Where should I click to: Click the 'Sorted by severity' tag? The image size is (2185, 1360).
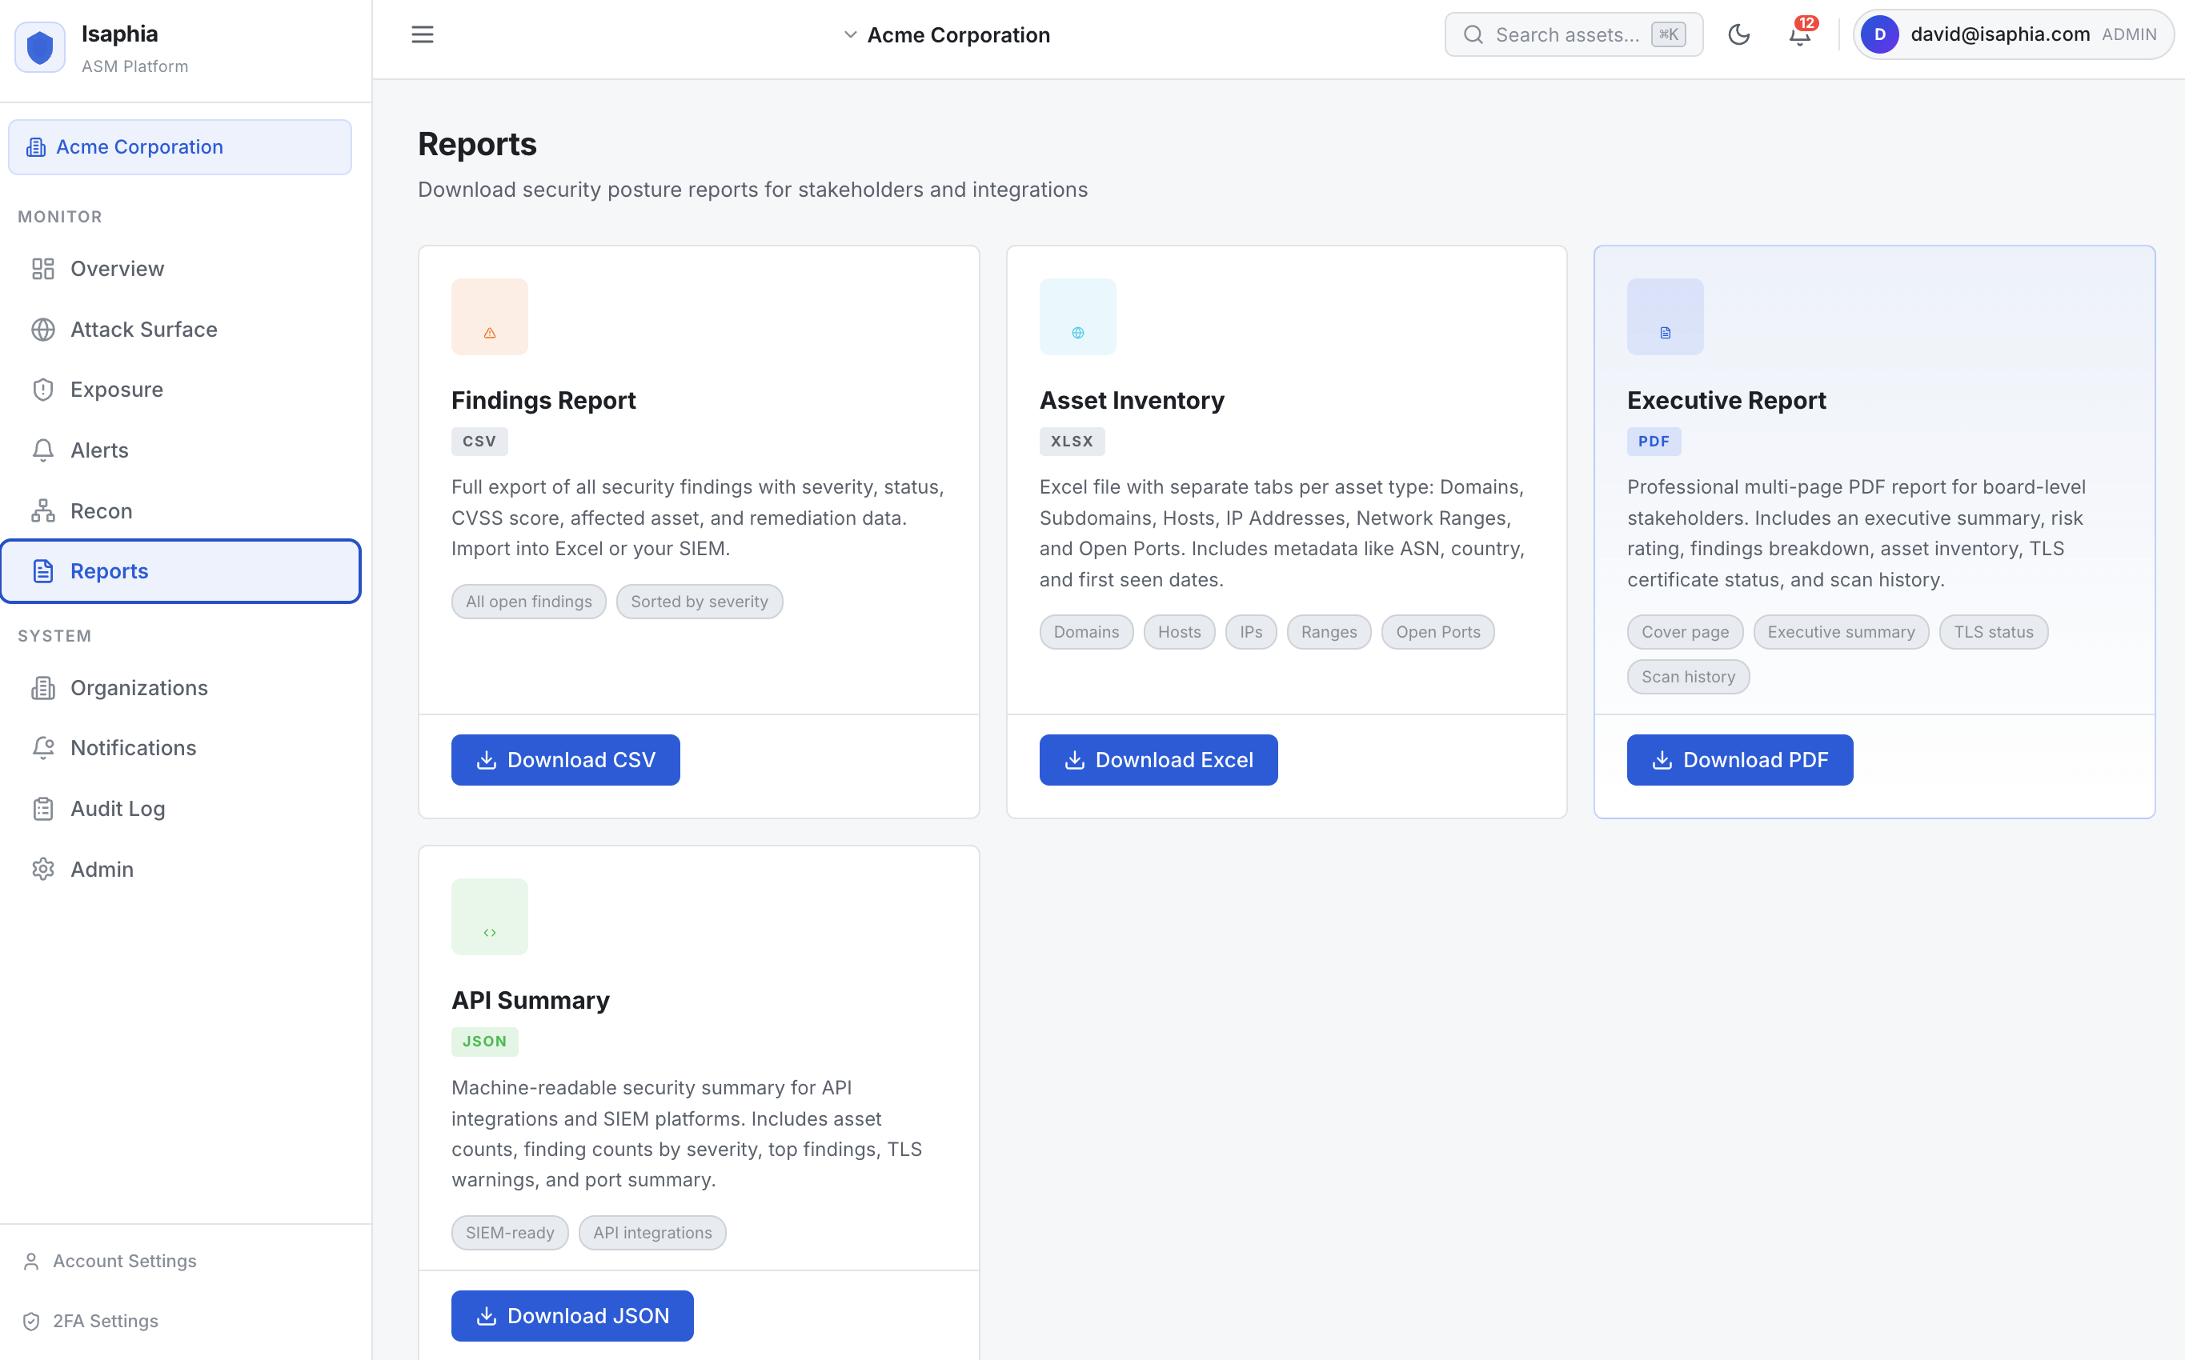[x=700, y=602]
